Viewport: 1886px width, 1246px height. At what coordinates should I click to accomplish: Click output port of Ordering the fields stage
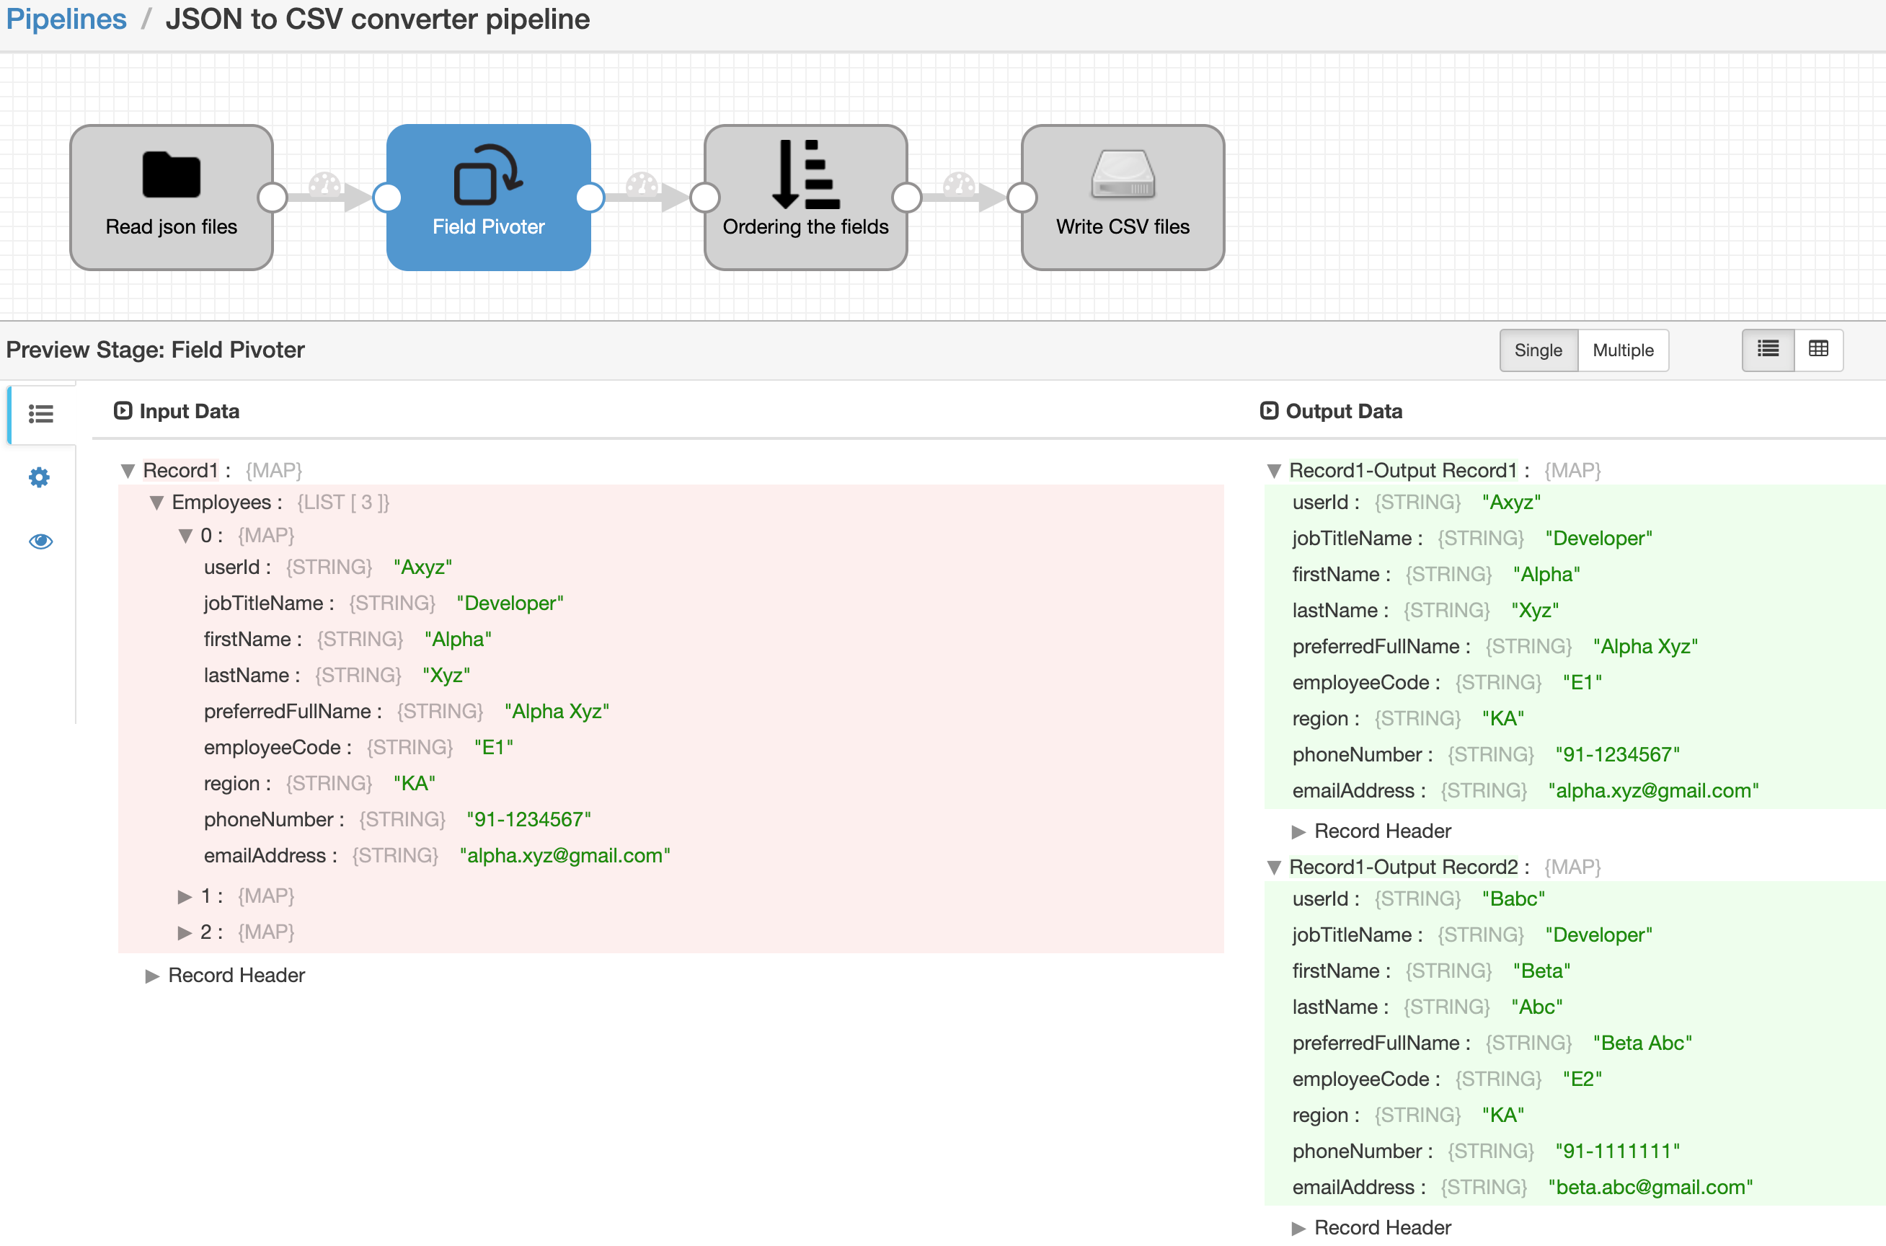click(907, 197)
